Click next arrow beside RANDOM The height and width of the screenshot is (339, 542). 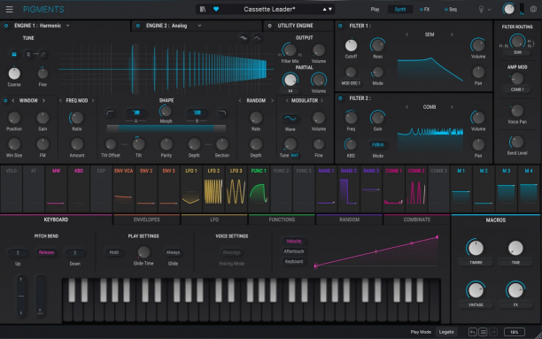[x=272, y=101]
